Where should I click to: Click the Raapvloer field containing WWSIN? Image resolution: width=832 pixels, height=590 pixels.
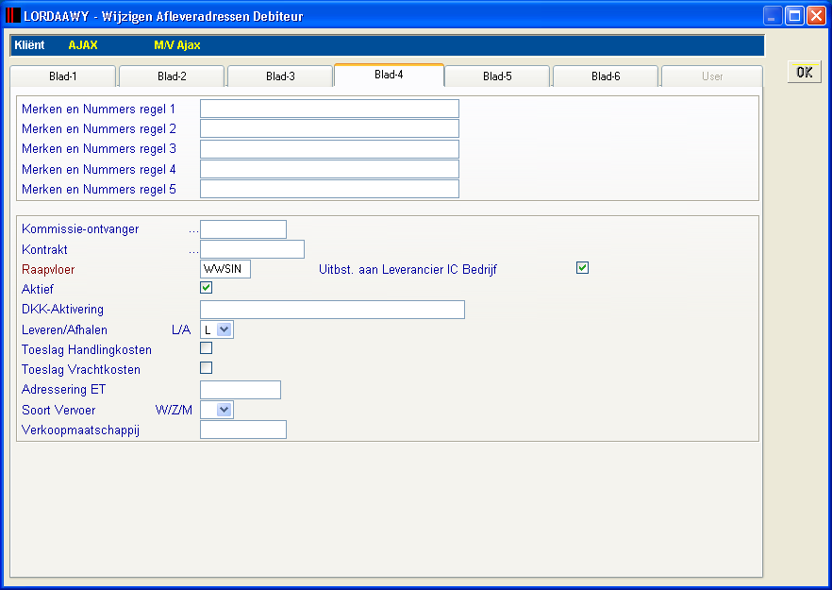click(x=225, y=269)
